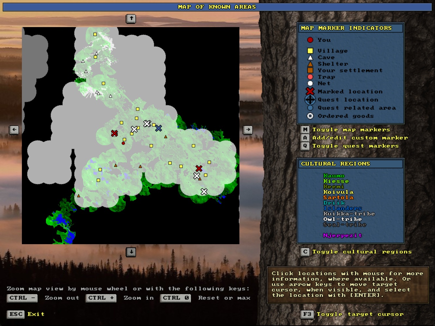Viewport: 435px width, 326px height.
Task: Click the white X marker left of blue X
Action: click(x=147, y=124)
